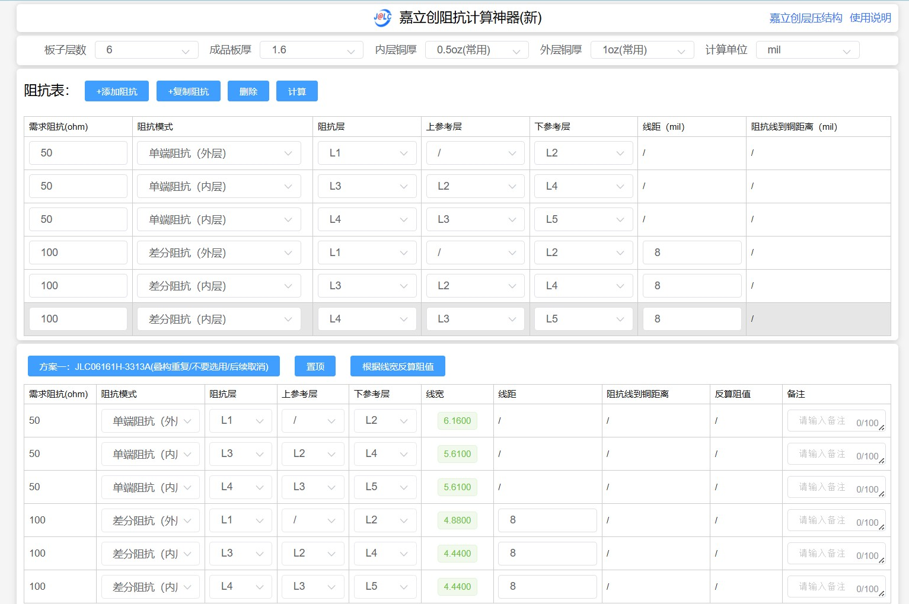This screenshot has height=604, width=909.
Task: Open 方案一 4.8800 row's L1 阻抗层 dropdown
Action: click(x=241, y=520)
